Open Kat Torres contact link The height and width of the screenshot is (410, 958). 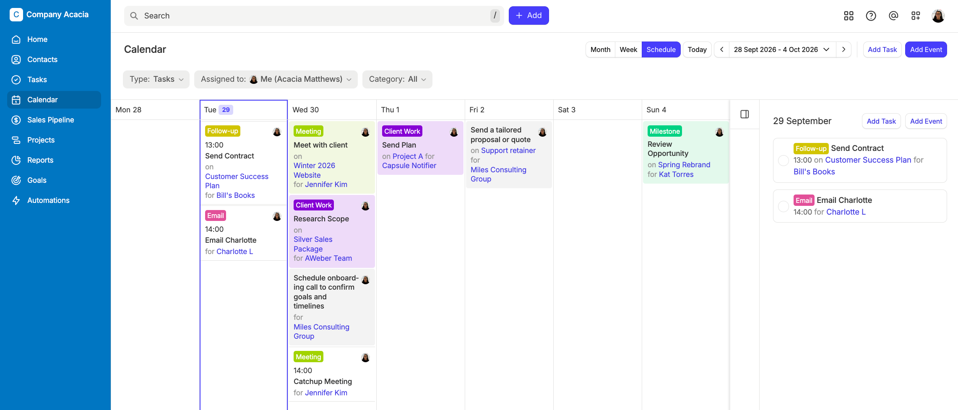676,174
